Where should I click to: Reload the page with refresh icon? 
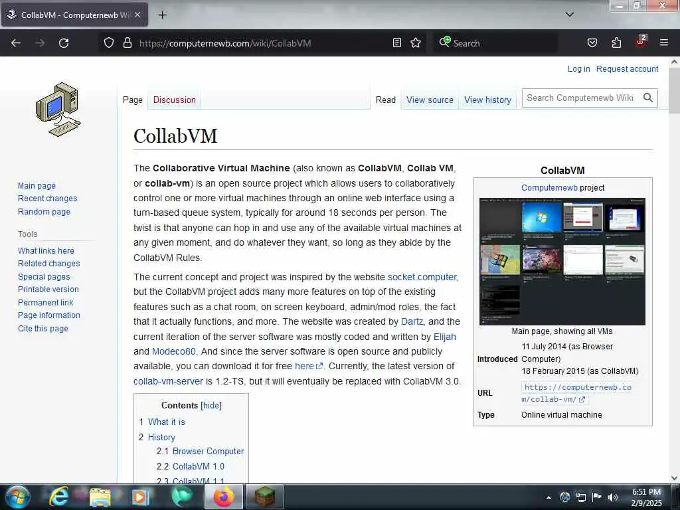click(x=64, y=43)
